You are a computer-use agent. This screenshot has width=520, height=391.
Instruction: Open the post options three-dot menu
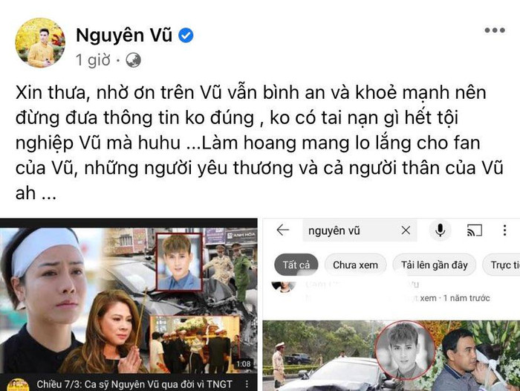(x=495, y=30)
